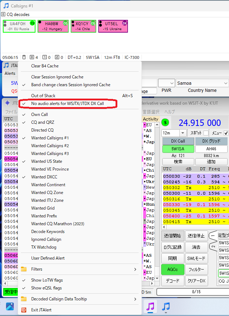Click the 0 band counter showing 4
Image resolution: width=229 pixels, height=316 pixels.
(34, 57)
